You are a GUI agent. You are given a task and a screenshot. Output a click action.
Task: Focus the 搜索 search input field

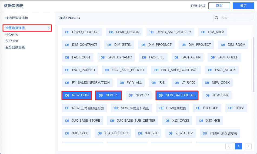[x=234, y=18]
